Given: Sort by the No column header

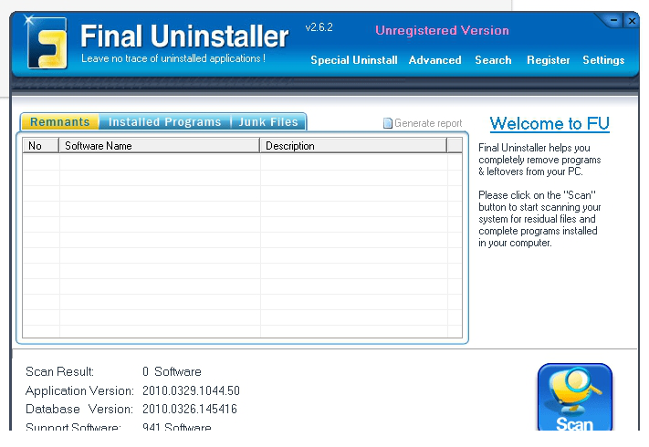Looking at the screenshot, I should click(x=40, y=146).
